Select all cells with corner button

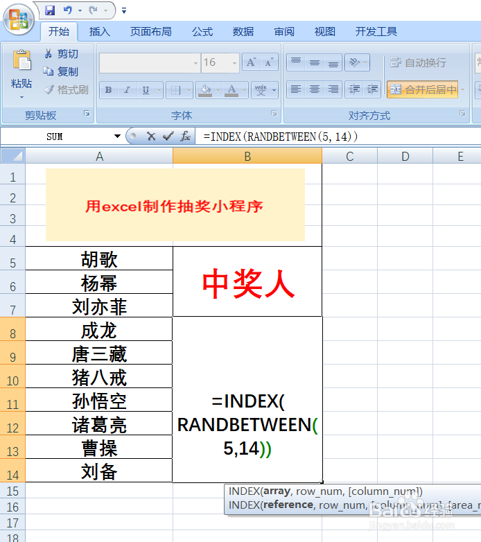pos(12,156)
